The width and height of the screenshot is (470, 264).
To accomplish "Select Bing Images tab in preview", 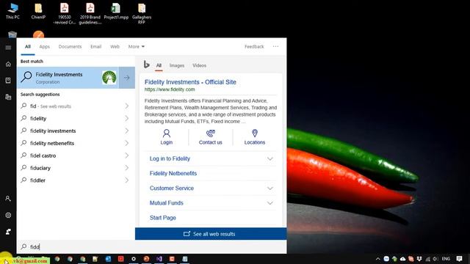I will pyautogui.click(x=177, y=65).
